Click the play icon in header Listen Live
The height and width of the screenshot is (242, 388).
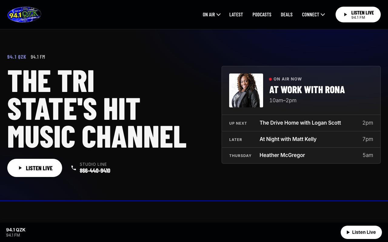pyautogui.click(x=345, y=15)
